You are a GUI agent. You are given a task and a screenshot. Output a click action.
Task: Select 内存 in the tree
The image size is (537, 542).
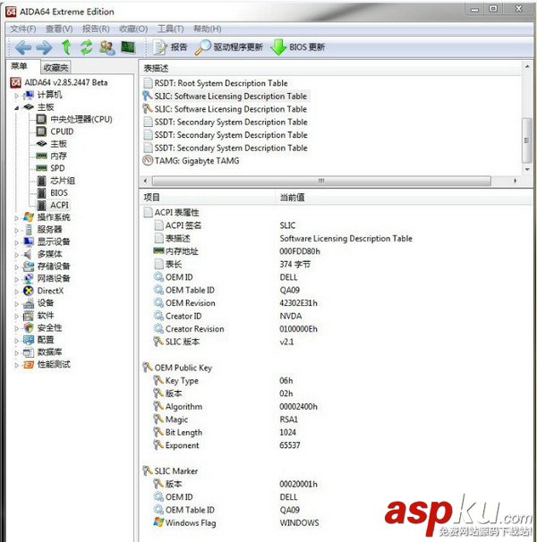click(52, 156)
